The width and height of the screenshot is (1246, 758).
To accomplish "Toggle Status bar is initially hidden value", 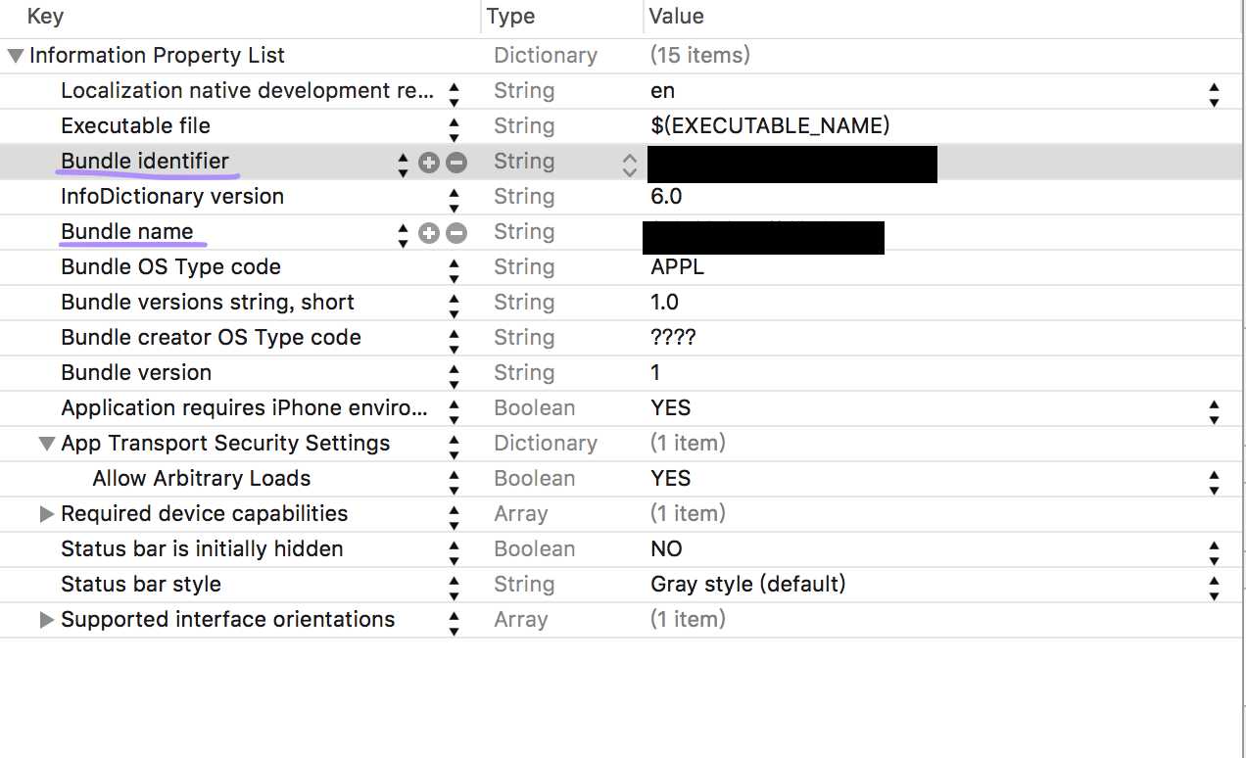I will [x=1214, y=550].
